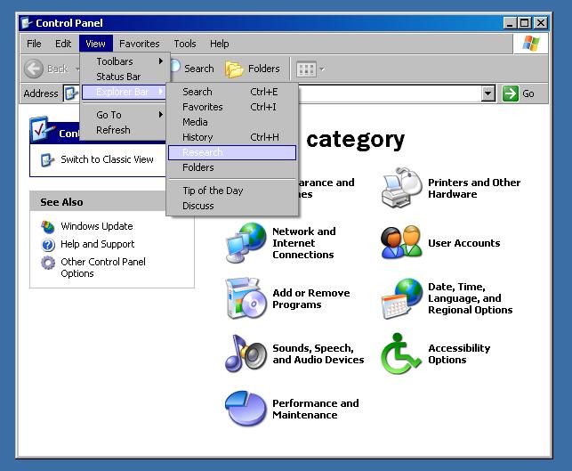Toggle History explorer bar
Screen dimensions: 572x471
pos(232,137)
